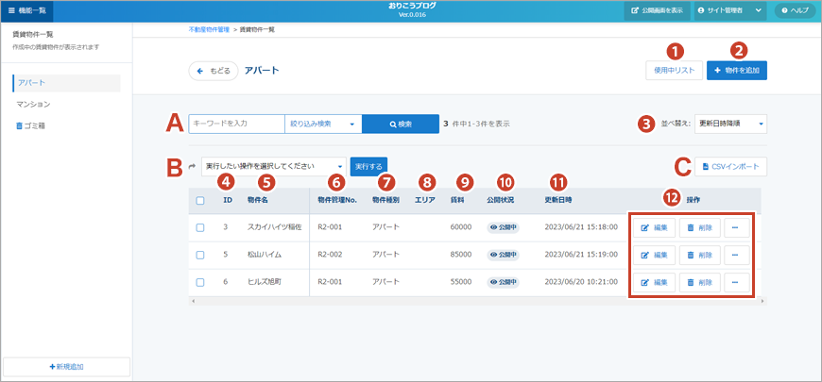822x382 pixels.
Task: Toggle the select-all checkbox in table header
Action: [199, 200]
